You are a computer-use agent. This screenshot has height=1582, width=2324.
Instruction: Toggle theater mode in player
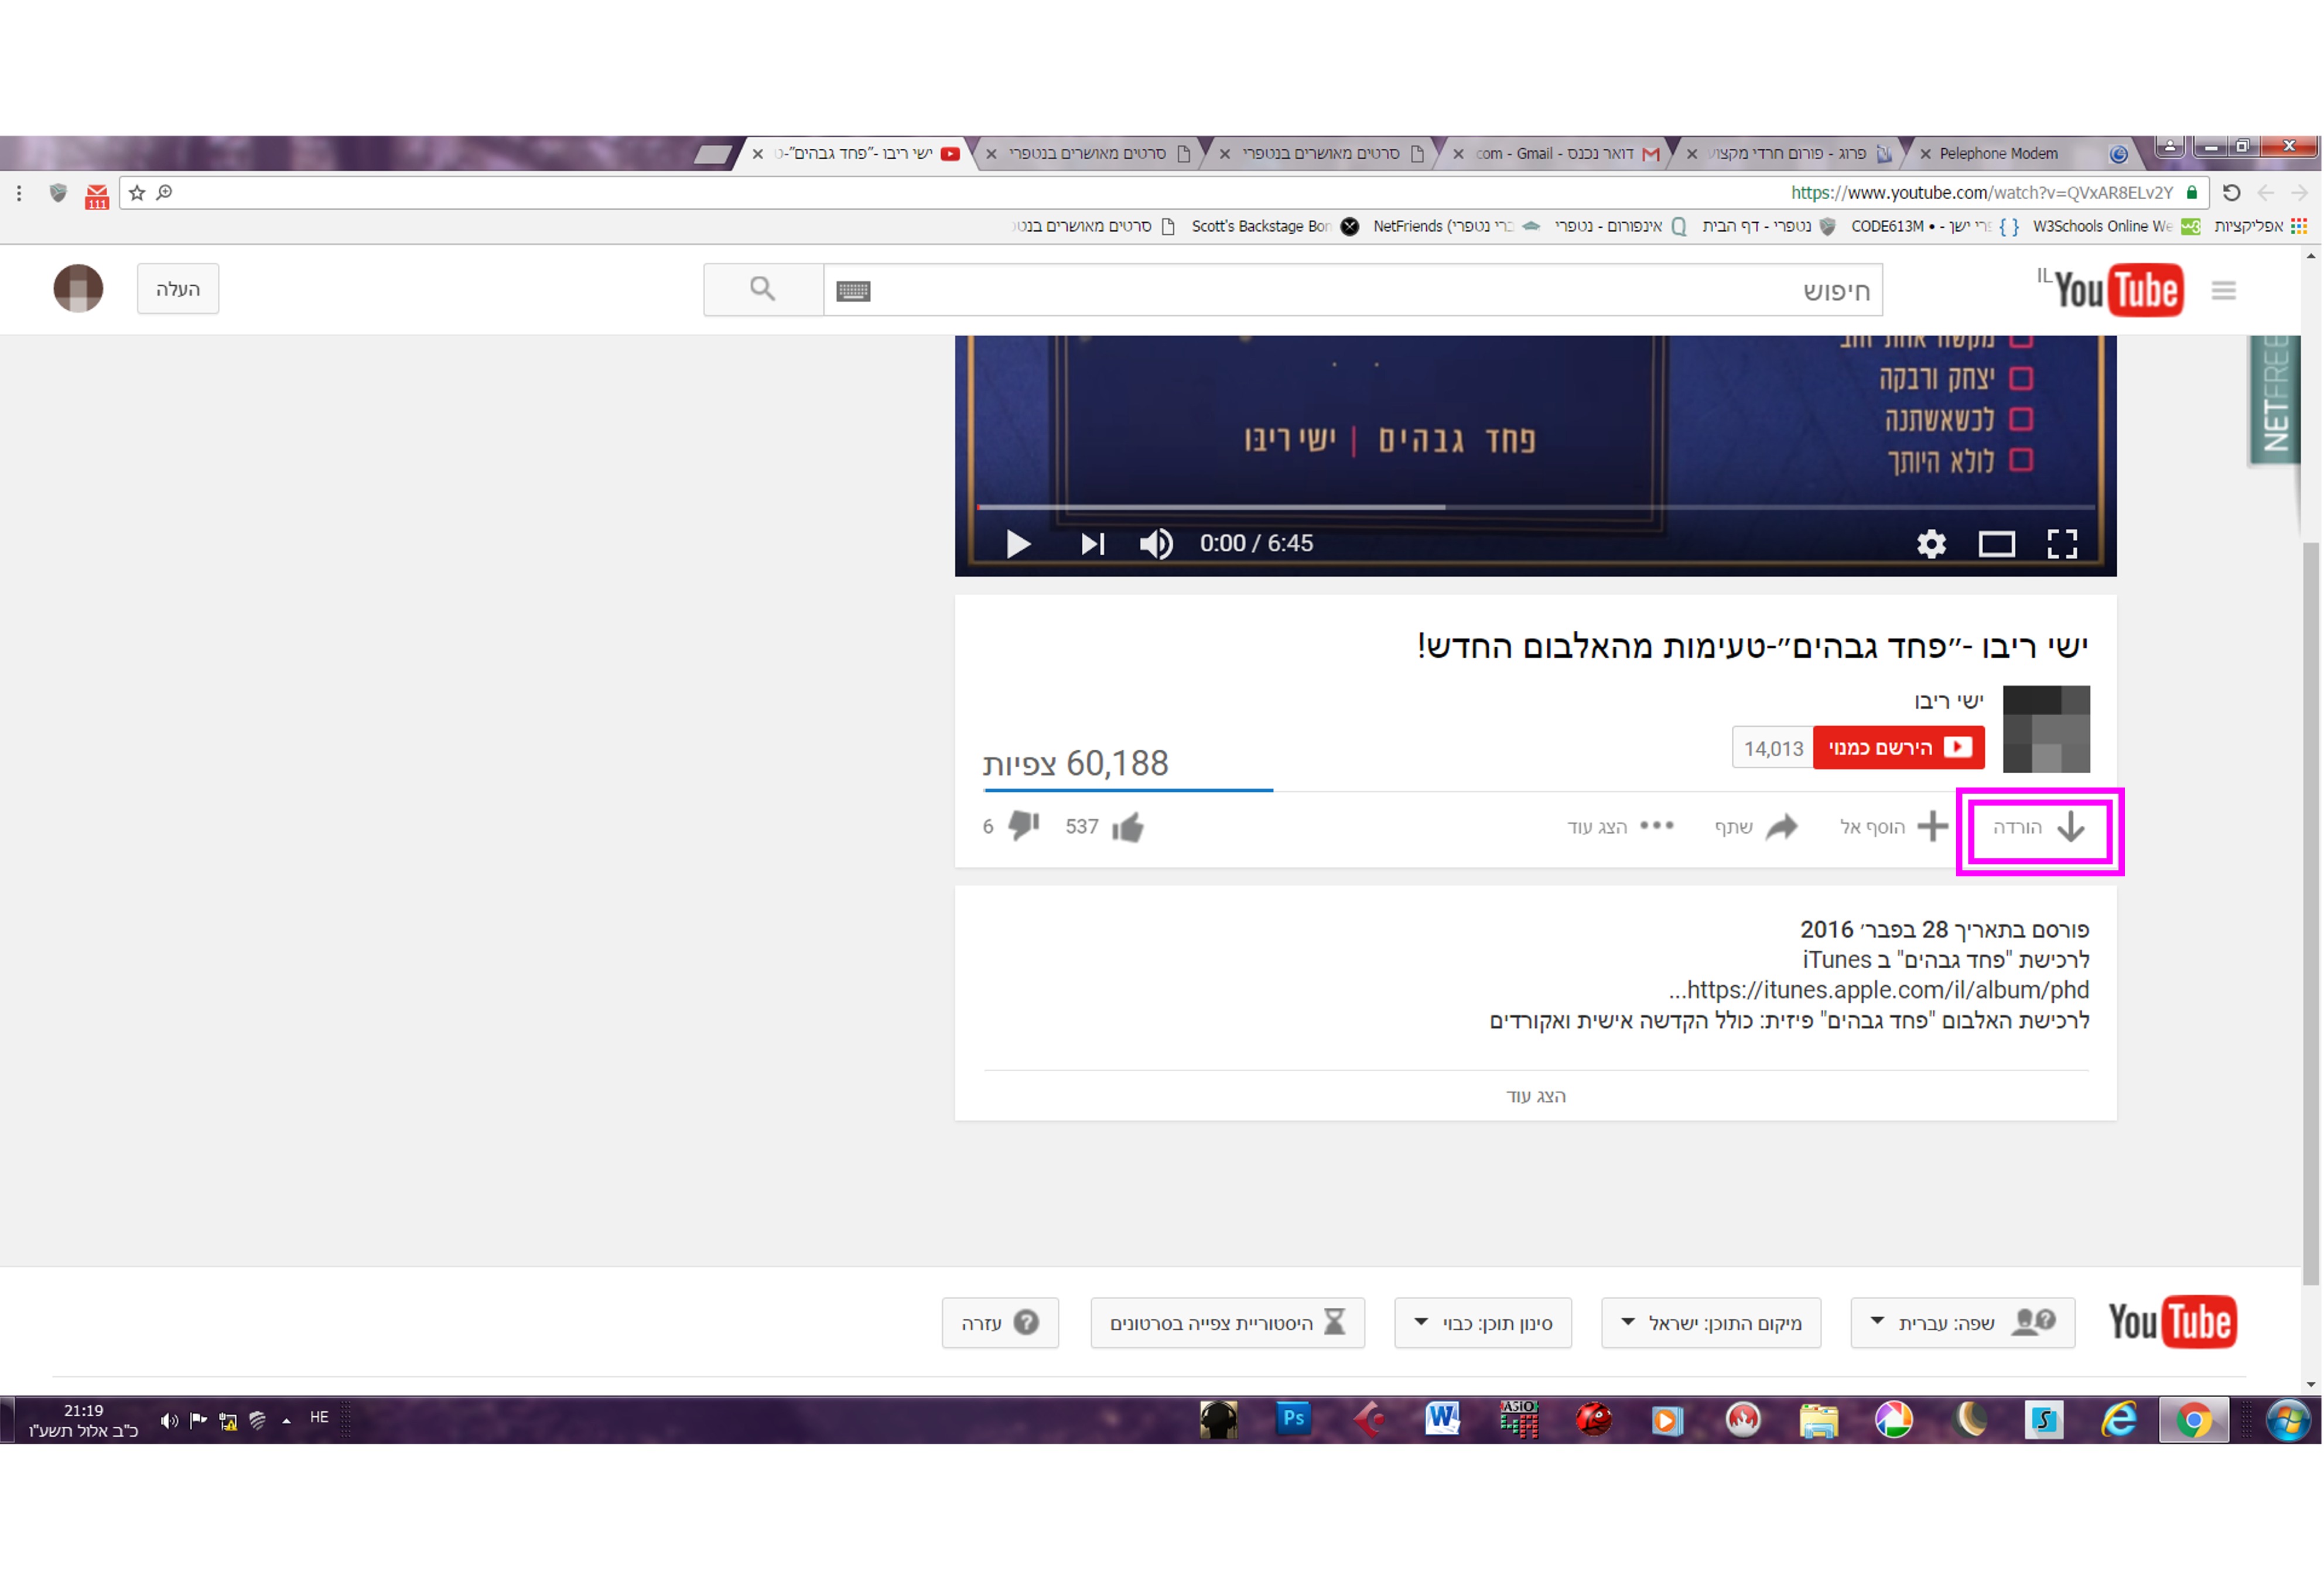click(1996, 543)
